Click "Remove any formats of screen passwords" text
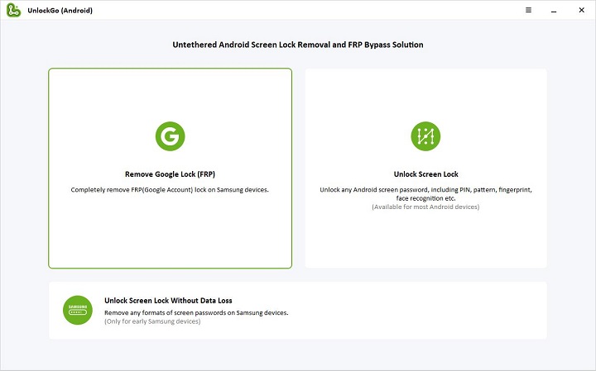 [196, 313]
